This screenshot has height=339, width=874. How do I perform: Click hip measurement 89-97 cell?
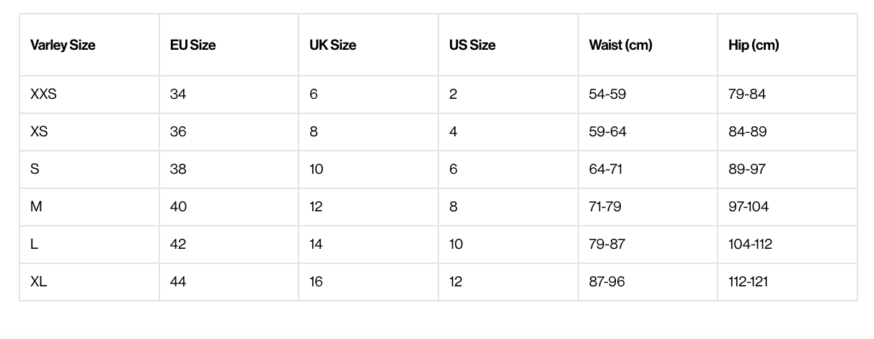coord(747,169)
